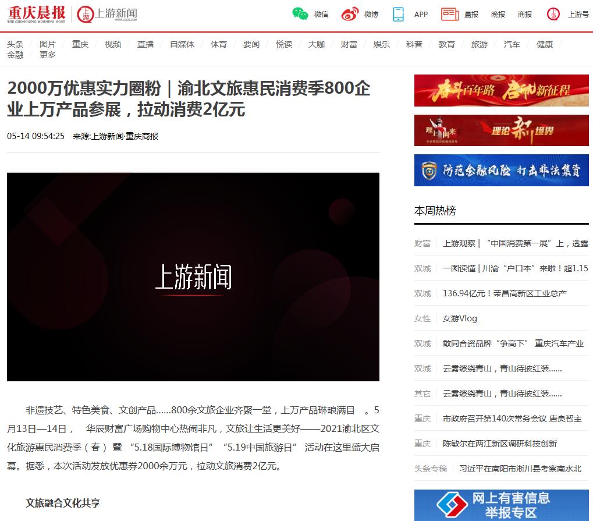
Task: Click the article headline 2000万优惠实力圈粉
Action: point(189,99)
